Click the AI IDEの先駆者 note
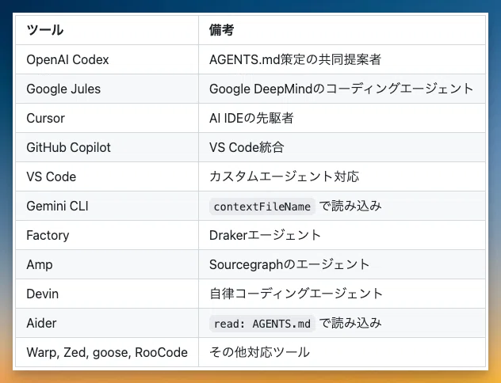The height and width of the screenshot is (383, 501). click(x=251, y=119)
